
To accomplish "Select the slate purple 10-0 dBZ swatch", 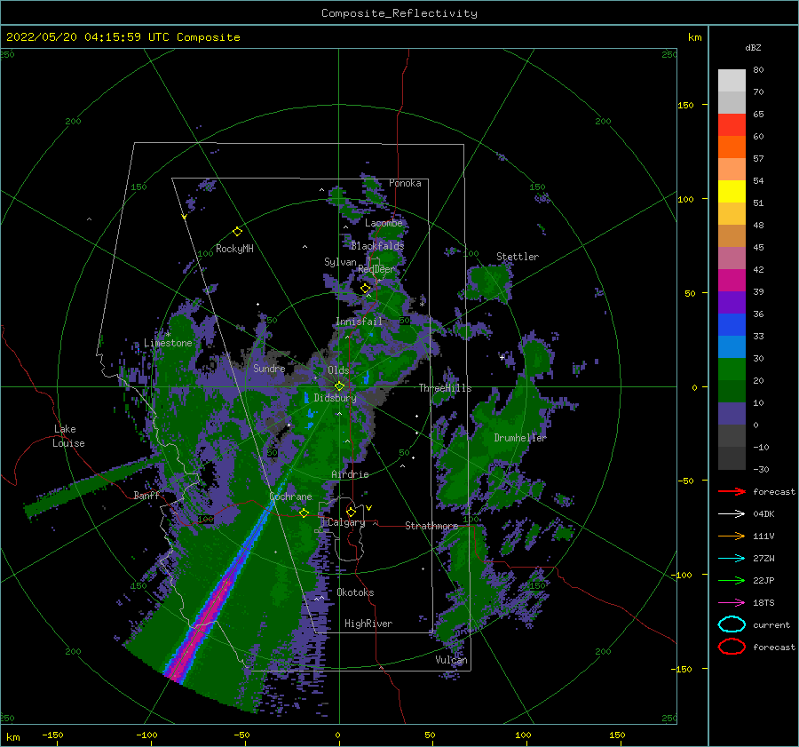I will coord(732,414).
